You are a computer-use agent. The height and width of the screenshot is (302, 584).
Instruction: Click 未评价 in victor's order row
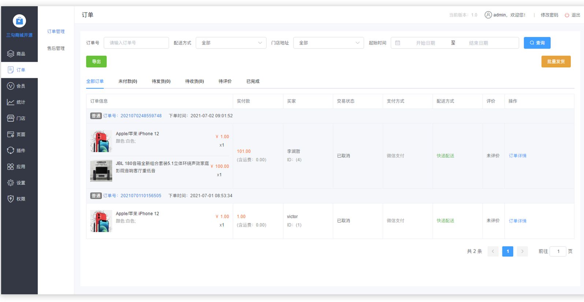coord(493,221)
